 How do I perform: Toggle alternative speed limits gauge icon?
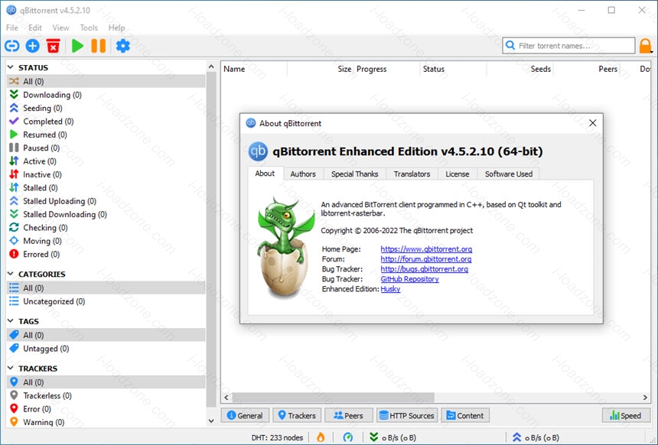tap(348, 437)
